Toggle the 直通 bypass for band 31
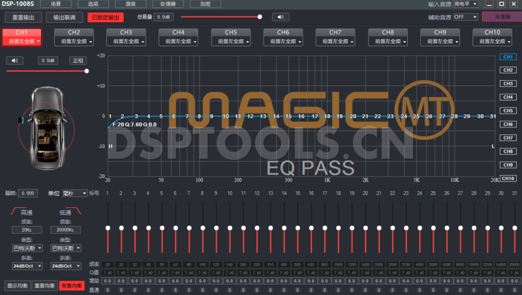Viewport: 522px width, 295px height. (x=513, y=289)
